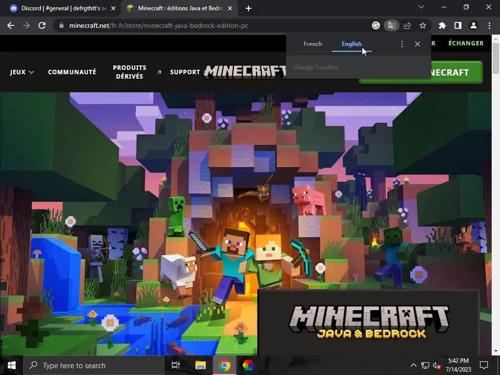500x375 pixels.
Task: Go back to the previous page
Action: click(x=11, y=25)
